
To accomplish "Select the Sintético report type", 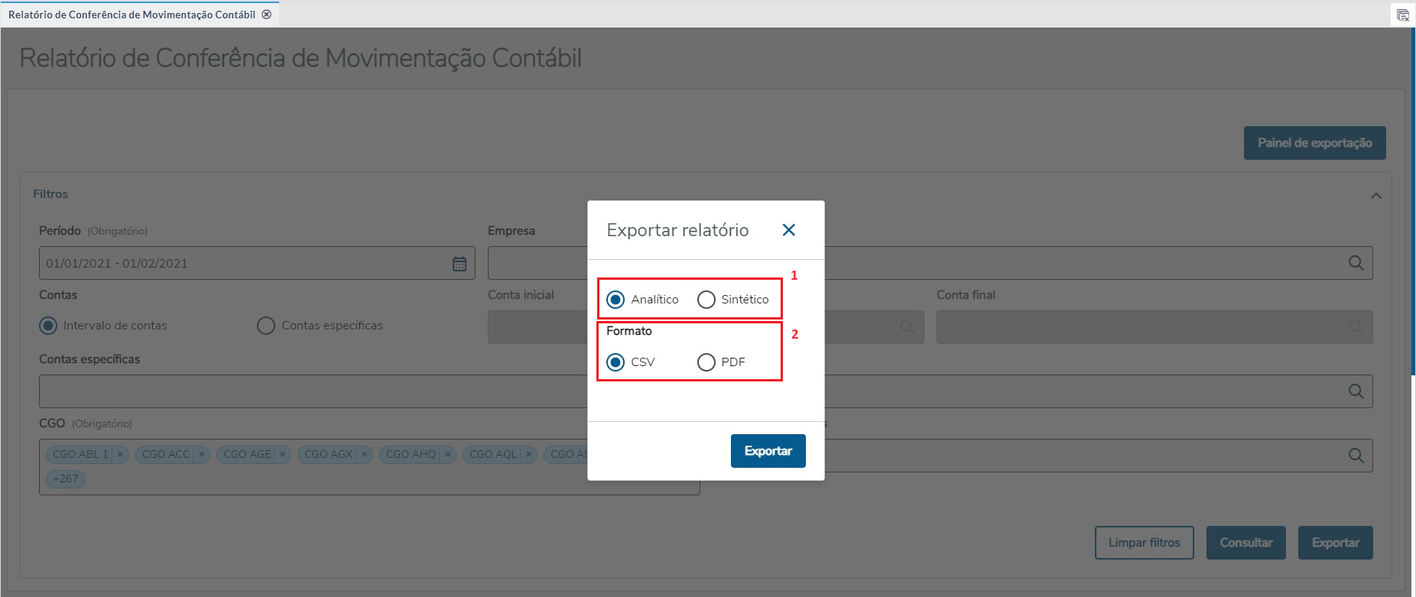I will [706, 300].
